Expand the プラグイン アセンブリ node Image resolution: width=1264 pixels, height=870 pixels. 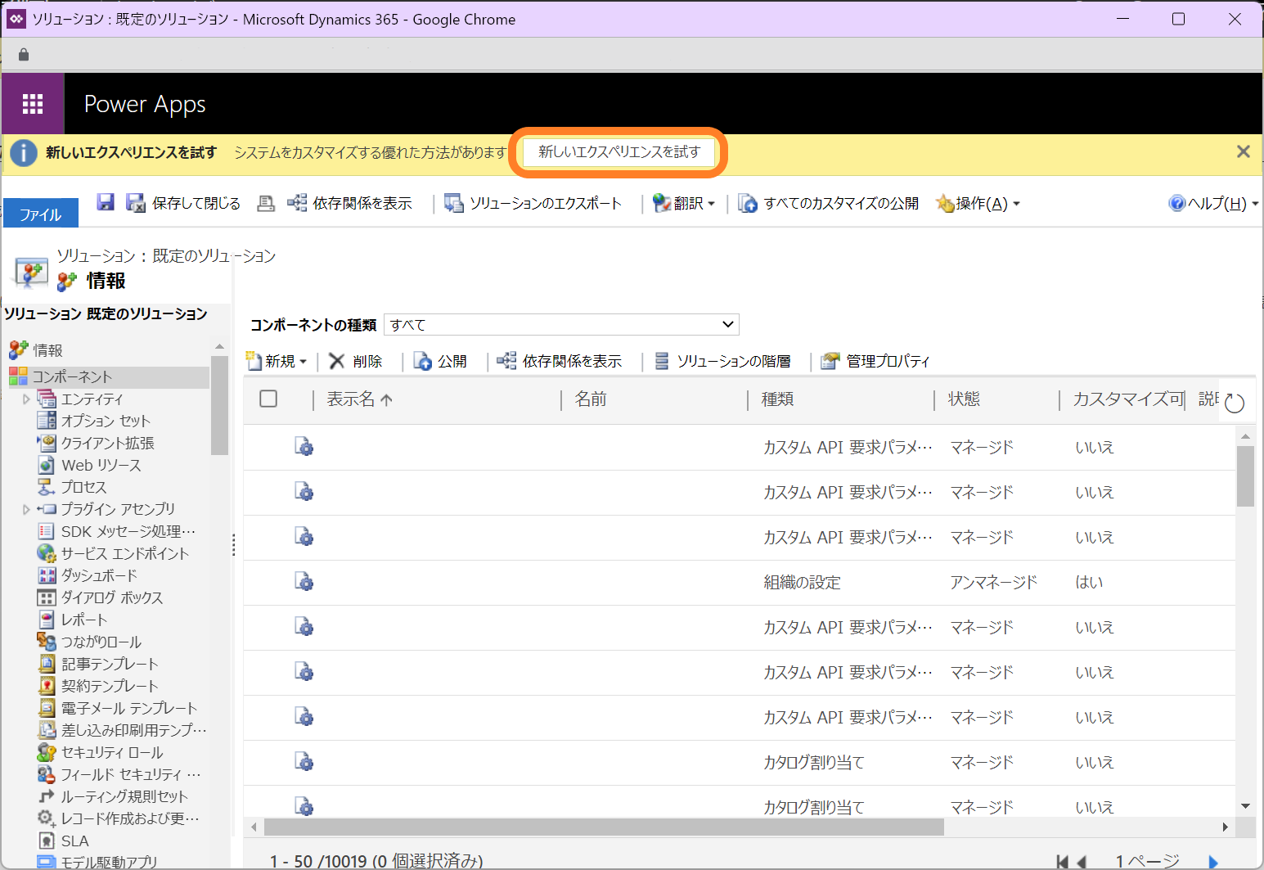(26, 509)
